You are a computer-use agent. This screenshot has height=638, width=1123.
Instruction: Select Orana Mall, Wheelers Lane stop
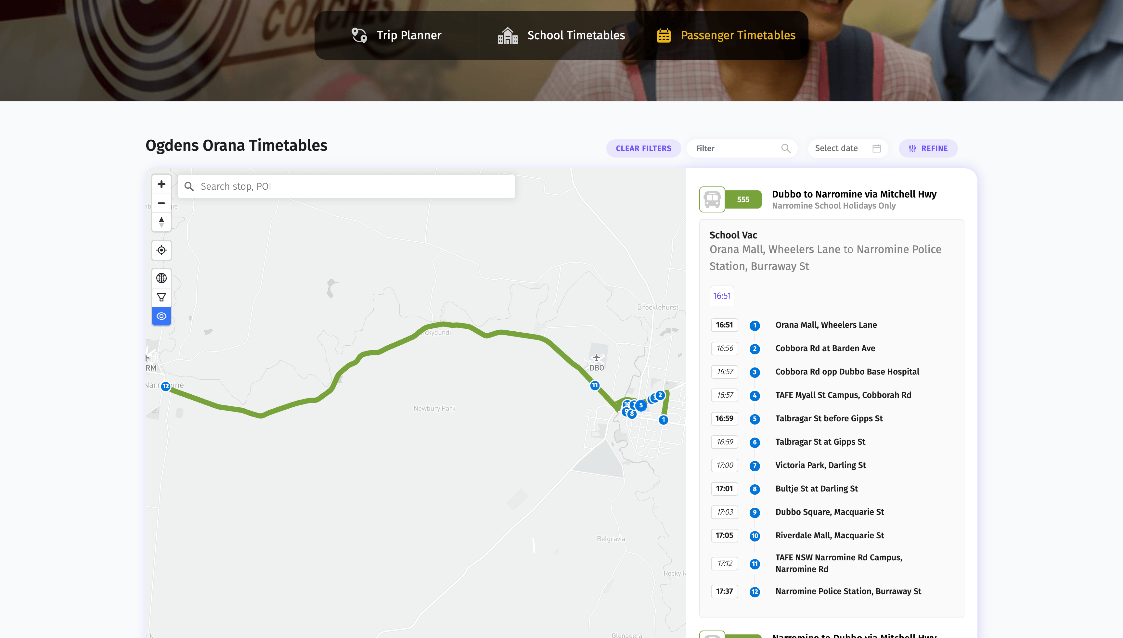pyautogui.click(x=826, y=325)
